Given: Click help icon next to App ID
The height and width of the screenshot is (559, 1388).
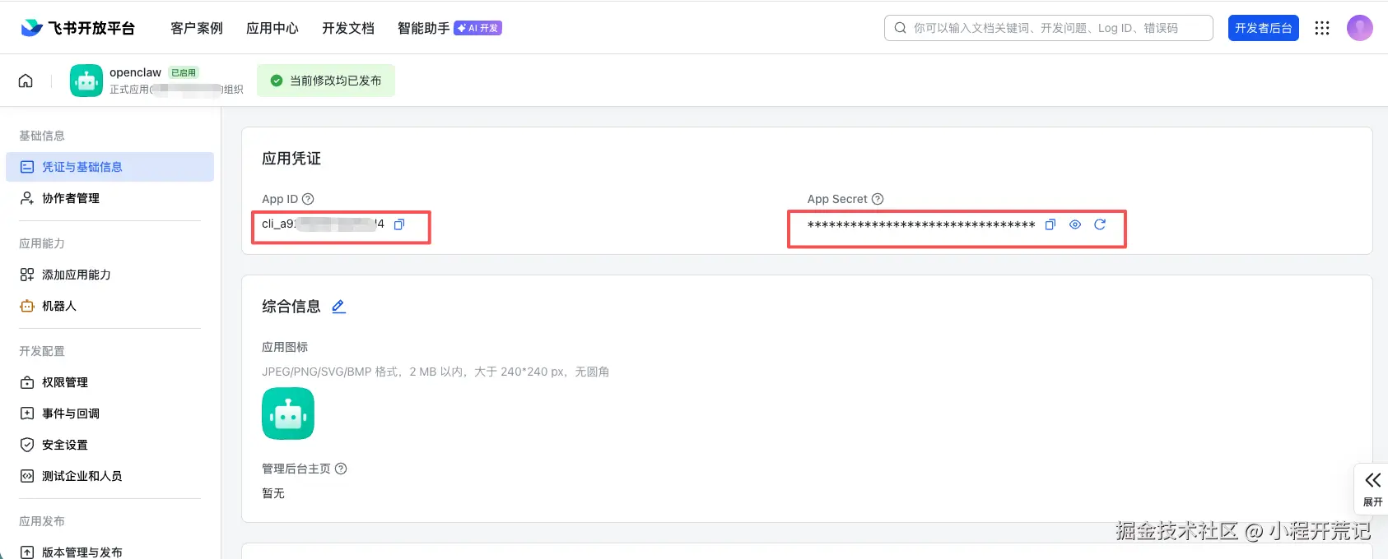Looking at the screenshot, I should click(308, 199).
